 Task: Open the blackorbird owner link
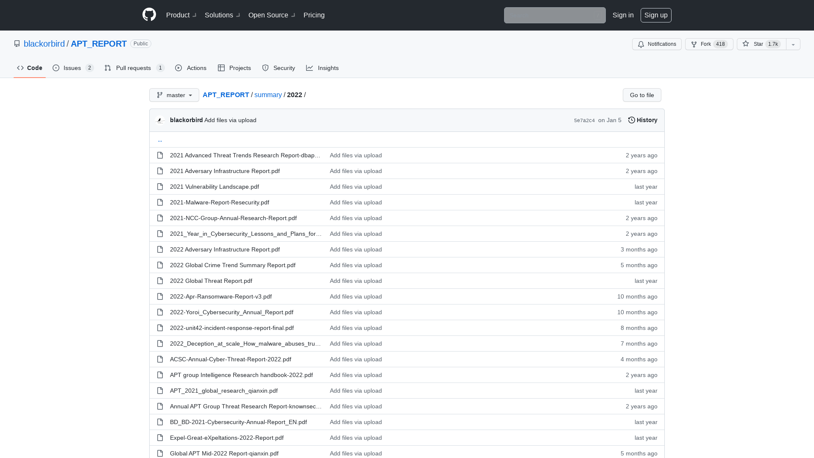click(44, 44)
